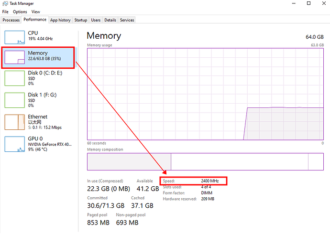330x234 pixels.
Task: Switch to the Processes tab
Action: [x=11, y=20]
